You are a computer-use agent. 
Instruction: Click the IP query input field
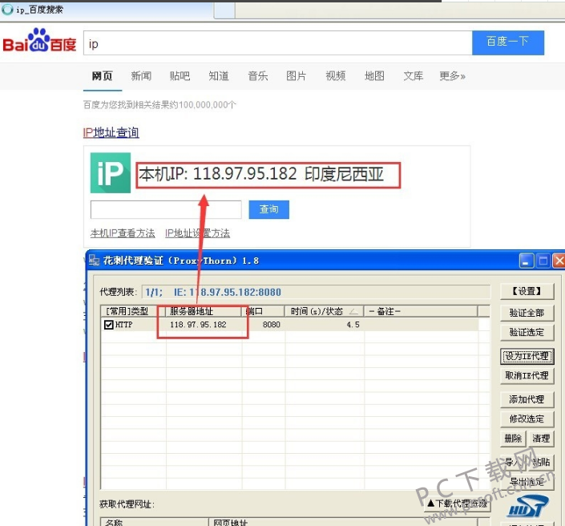click(x=166, y=209)
